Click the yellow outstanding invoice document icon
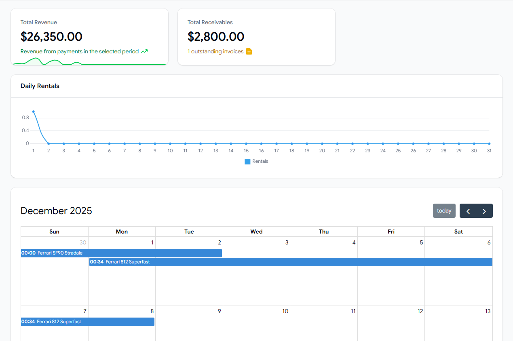The image size is (513, 341). tap(249, 51)
